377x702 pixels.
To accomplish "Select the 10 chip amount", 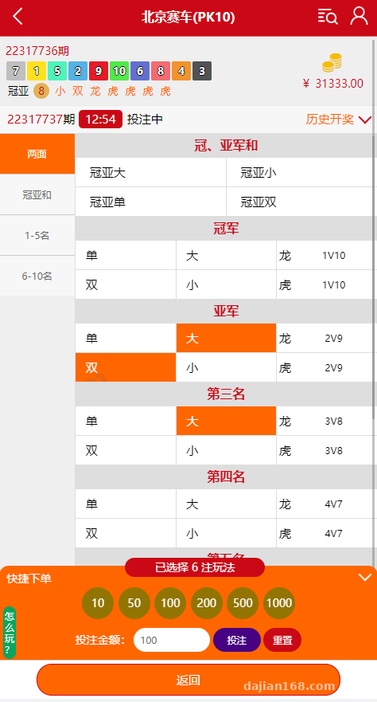I will pos(98,603).
